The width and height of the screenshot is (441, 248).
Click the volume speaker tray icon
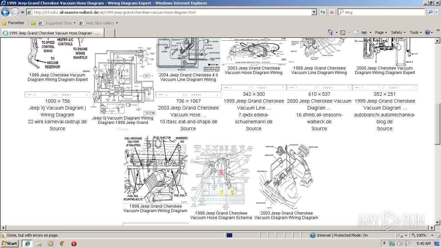400,244
